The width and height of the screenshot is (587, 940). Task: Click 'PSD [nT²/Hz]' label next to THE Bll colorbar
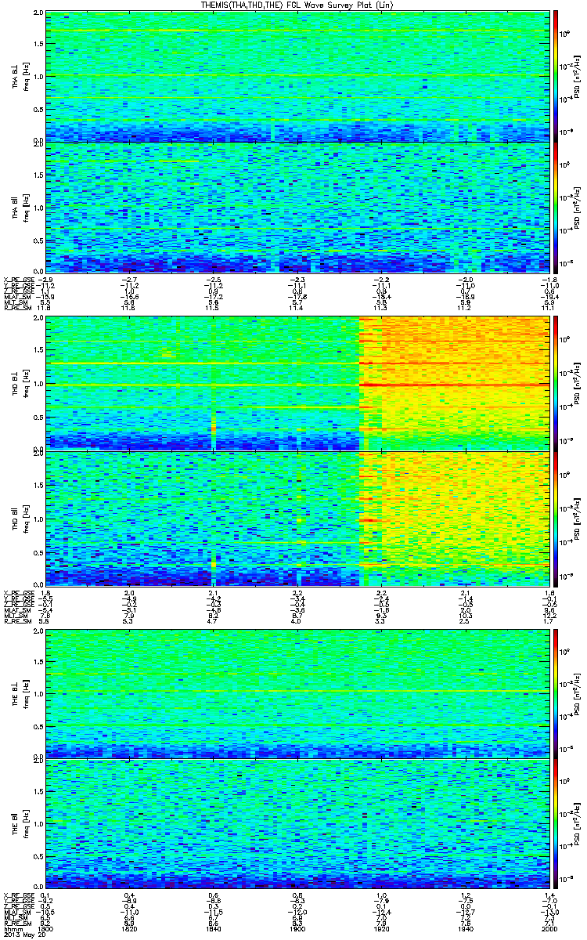coord(578,823)
